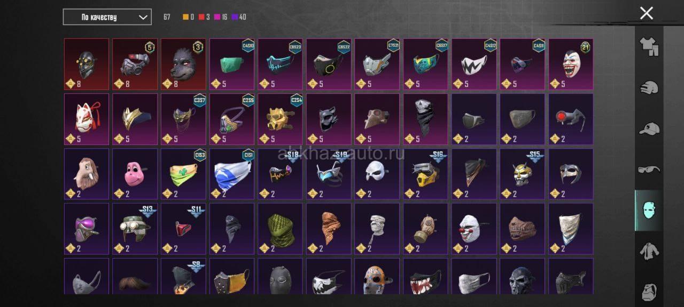The image size is (684, 307).
Task: Pick the pink dinosaur mask item
Action: click(135, 174)
